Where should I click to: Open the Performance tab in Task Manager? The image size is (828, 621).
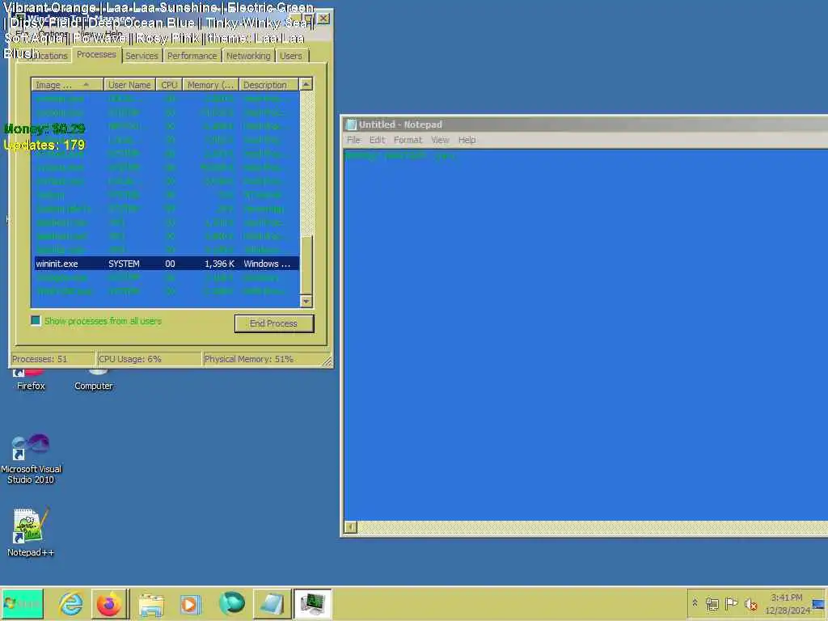(x=192, y=56)
